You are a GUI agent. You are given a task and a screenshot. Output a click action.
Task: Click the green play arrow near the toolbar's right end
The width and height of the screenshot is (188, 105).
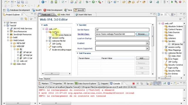(172, 2)
